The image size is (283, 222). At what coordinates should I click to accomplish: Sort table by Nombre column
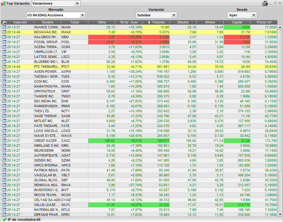pos(48,23)
